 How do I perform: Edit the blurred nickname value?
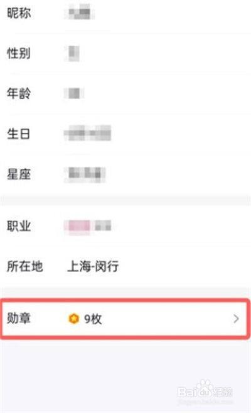(x=80, y=12)
